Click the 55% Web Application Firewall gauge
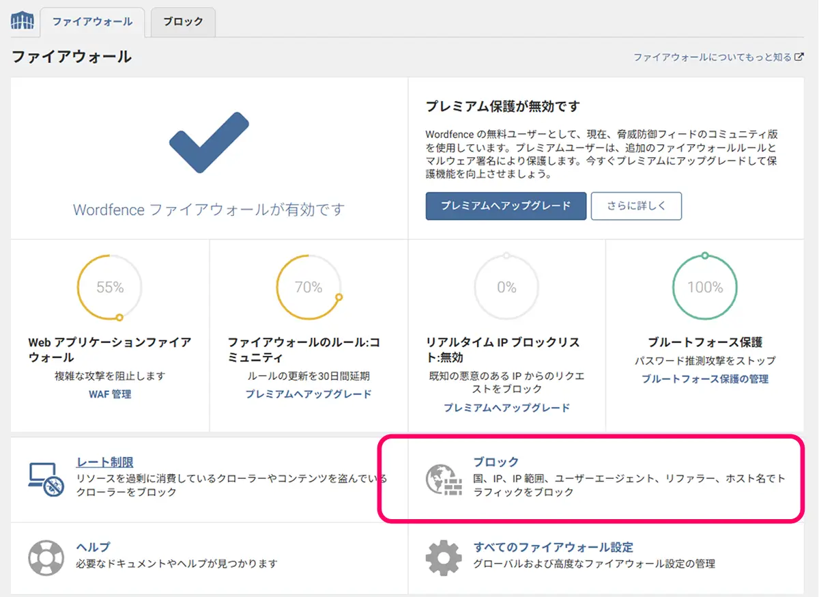This screenshot has width=819, height=597. 110,288
